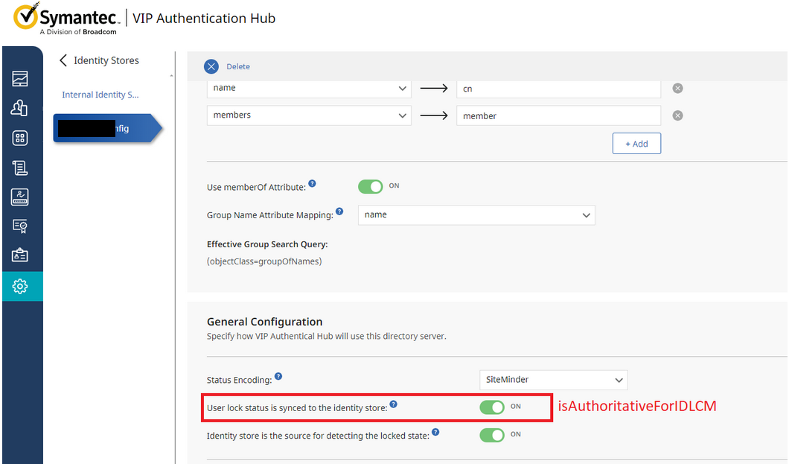Viewport: 789px width, 464px height.
Task: Open the dashboard chart icon in sidebar
Action: pos(20,78)
